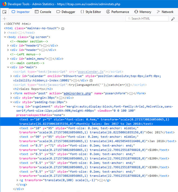
Task: Click event badge next to html tag
Action: click(x=63, y=28)
